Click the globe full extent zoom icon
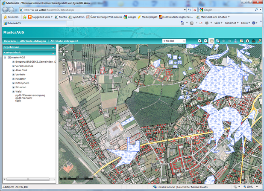 point(217,41)
